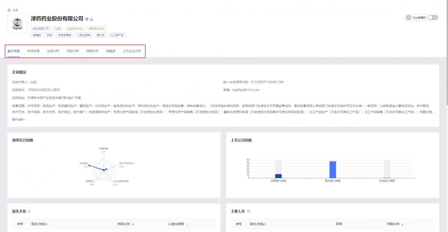Image resolution: width=448 pixels, height=232 pixels.
Task: Click the 股份有限公司 tag
Action: [x=41, y=29]
